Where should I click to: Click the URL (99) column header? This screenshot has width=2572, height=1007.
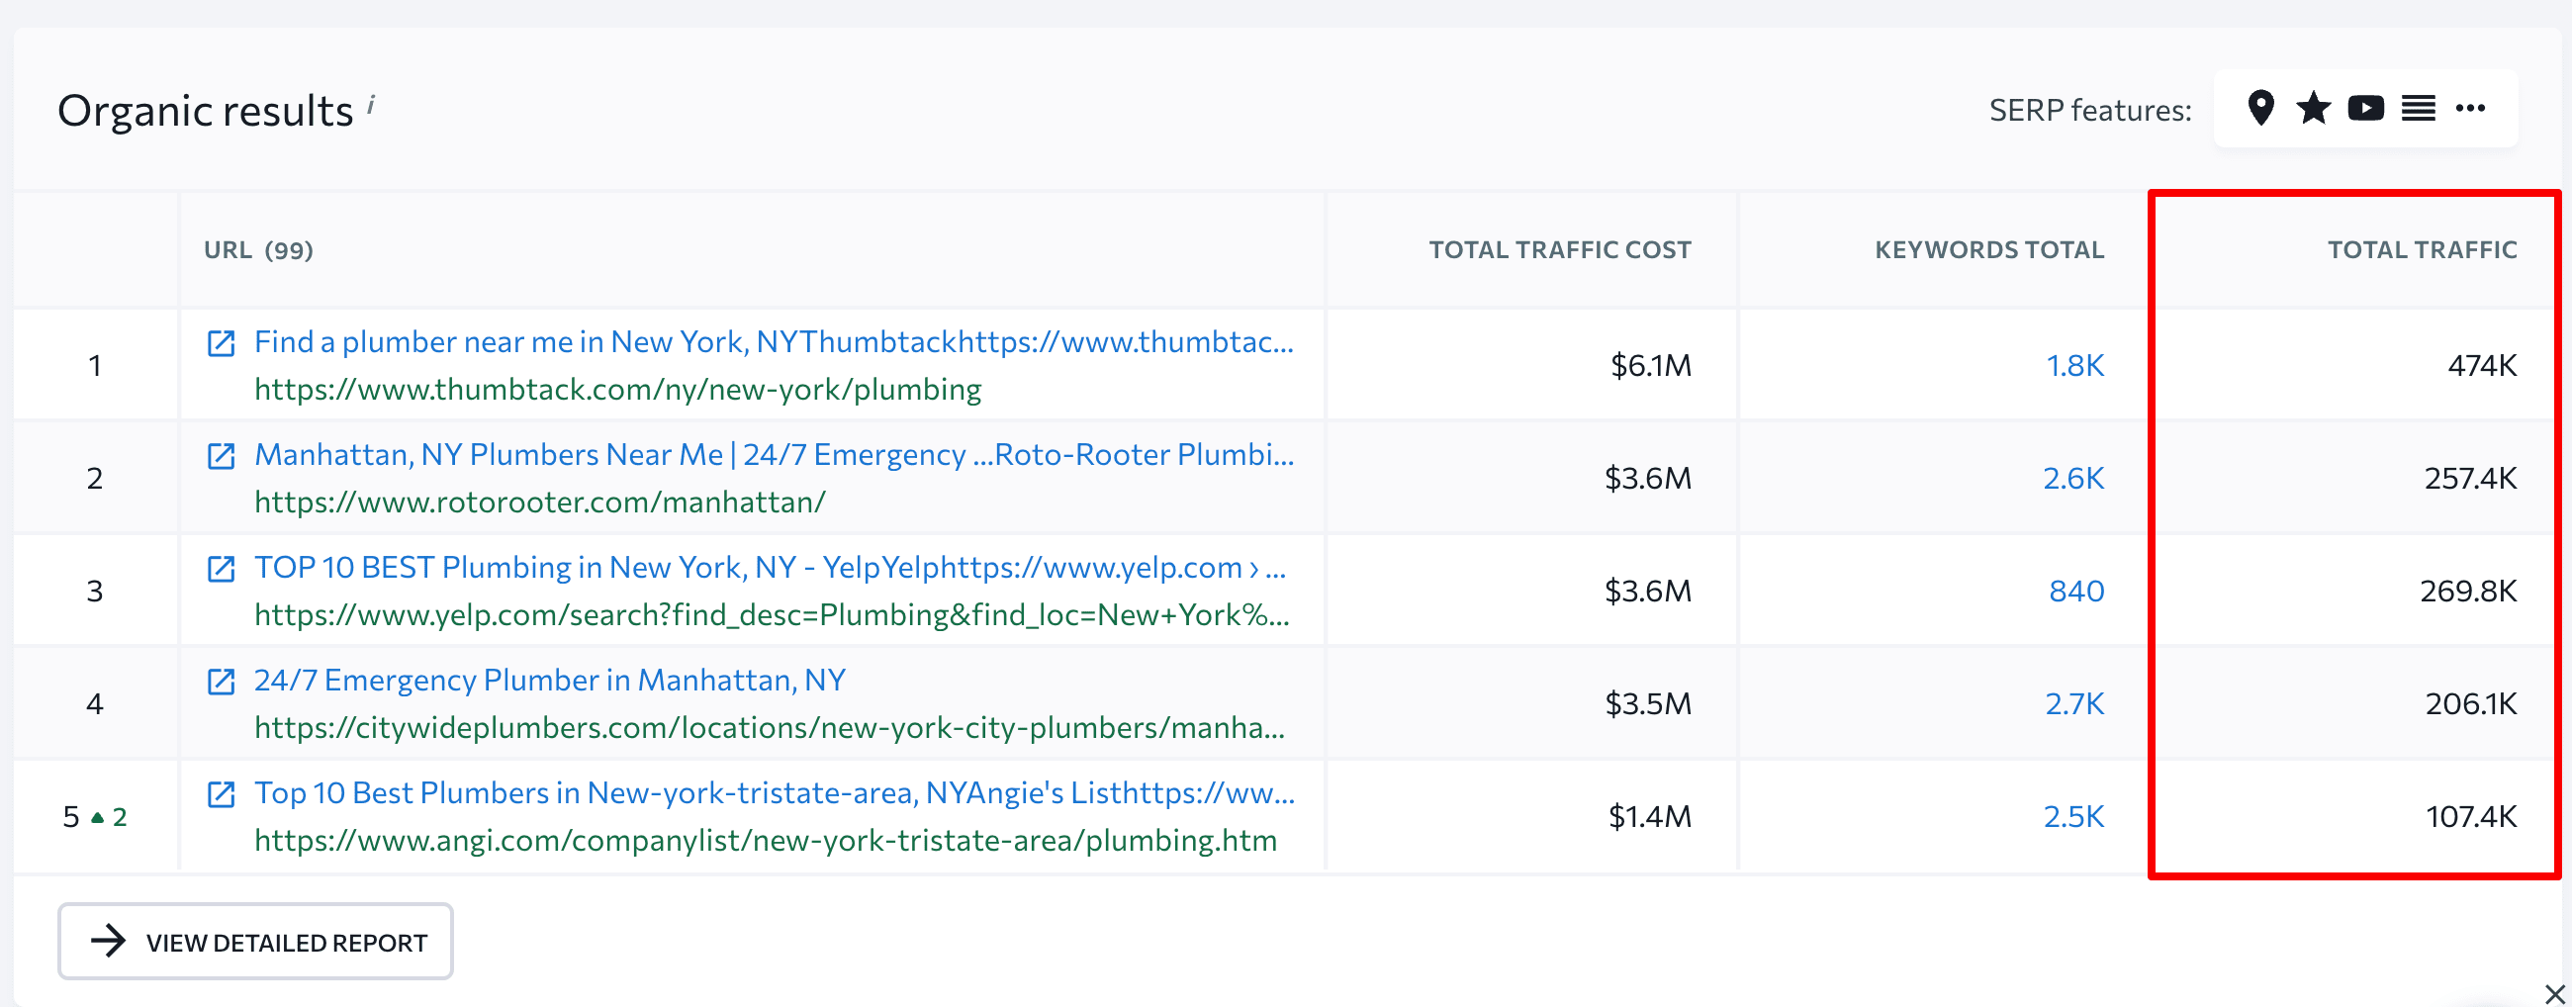(258, 249)
